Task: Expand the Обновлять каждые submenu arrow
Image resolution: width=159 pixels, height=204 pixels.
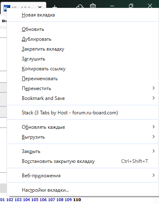Action: [154, 127]
